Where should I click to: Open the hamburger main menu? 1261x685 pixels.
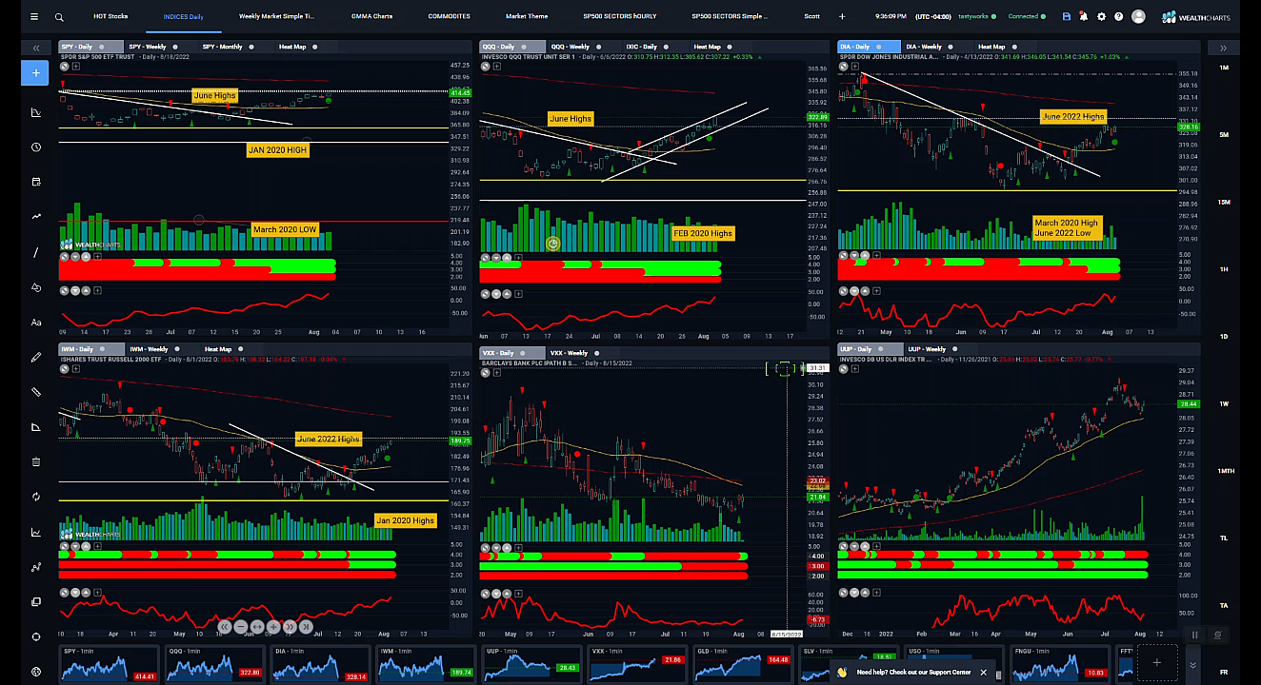[x=34, y=16]
